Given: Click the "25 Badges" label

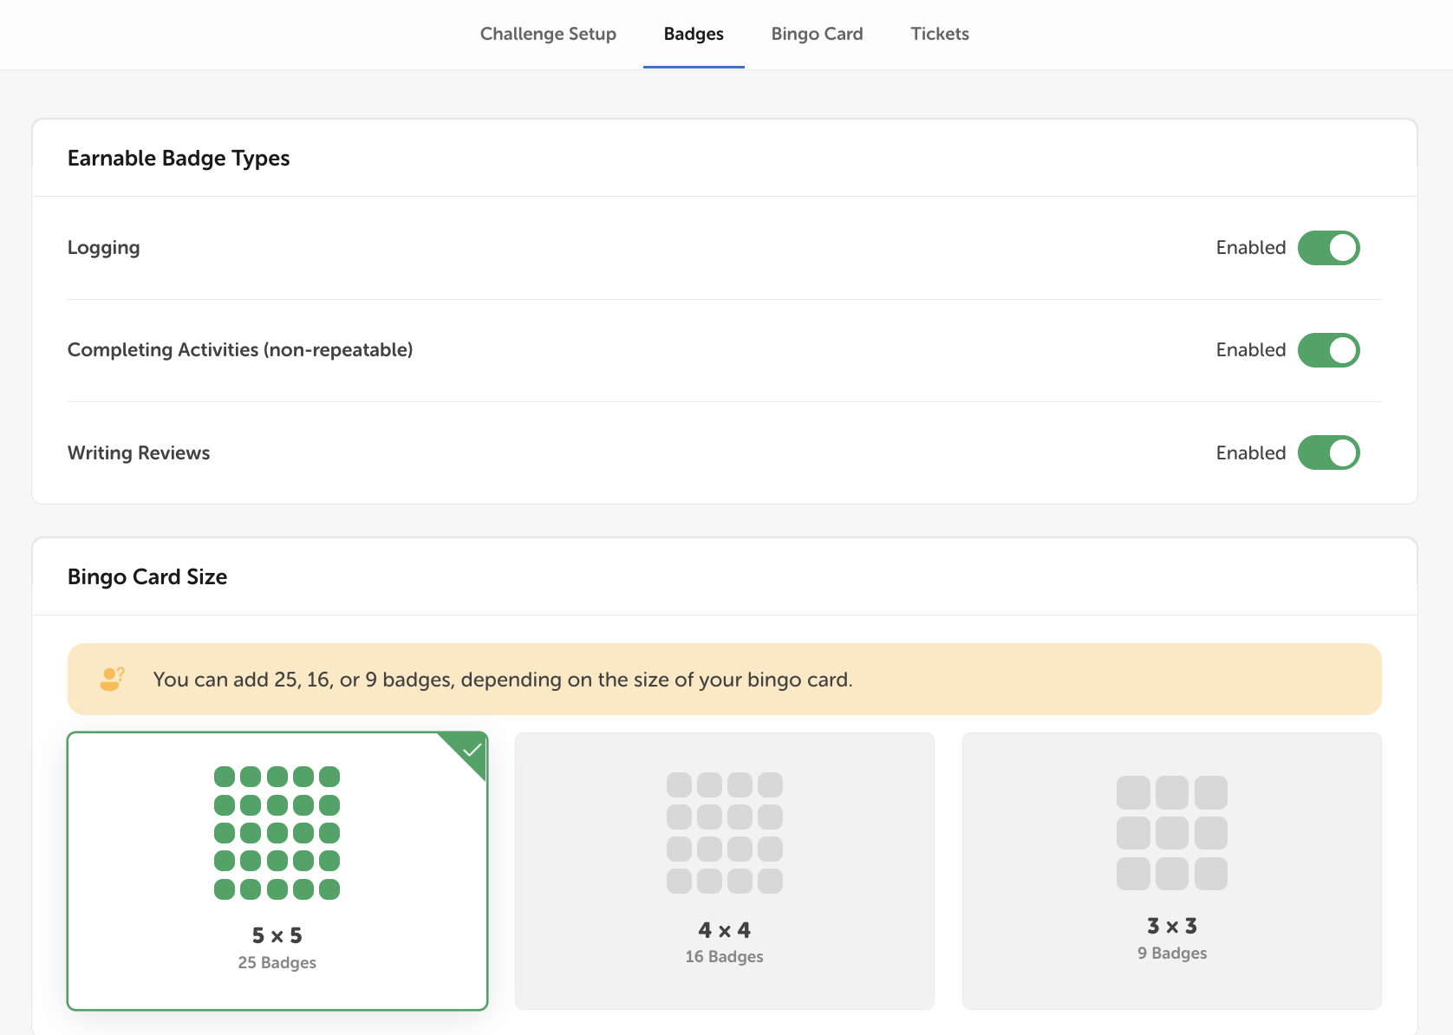Looking at the screenshot, I should 277,962.
